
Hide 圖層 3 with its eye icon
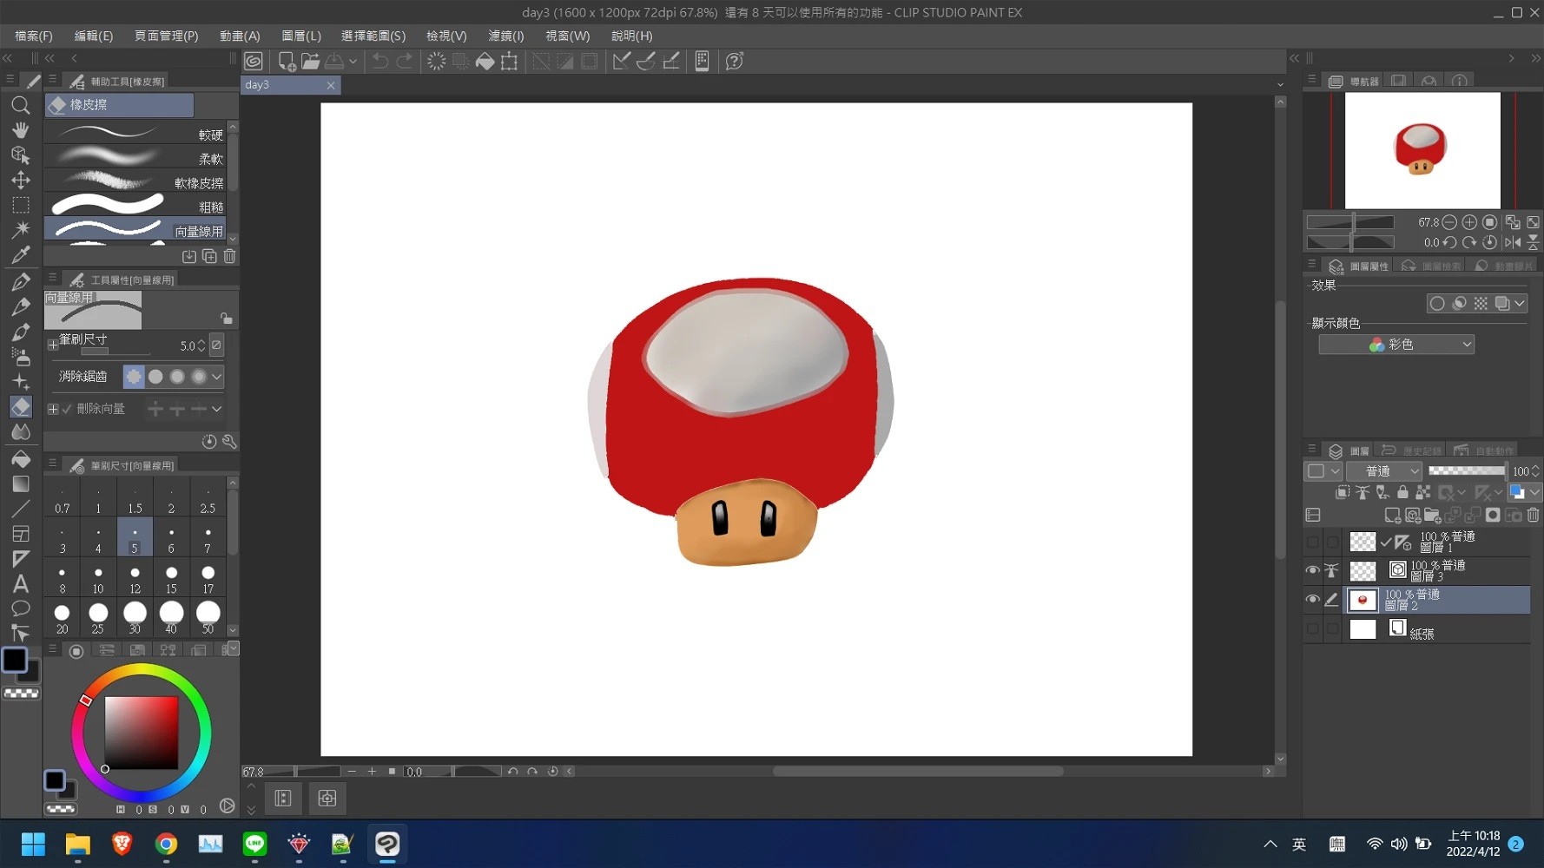point(1312,570)
